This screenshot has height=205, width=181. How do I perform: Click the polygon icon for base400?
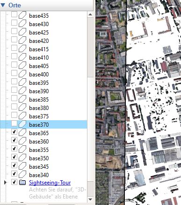pos(22,74)
